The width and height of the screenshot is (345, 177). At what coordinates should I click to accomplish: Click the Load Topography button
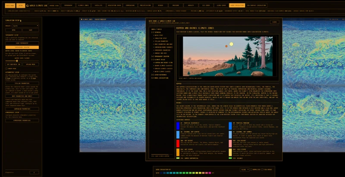click(22, 43)
